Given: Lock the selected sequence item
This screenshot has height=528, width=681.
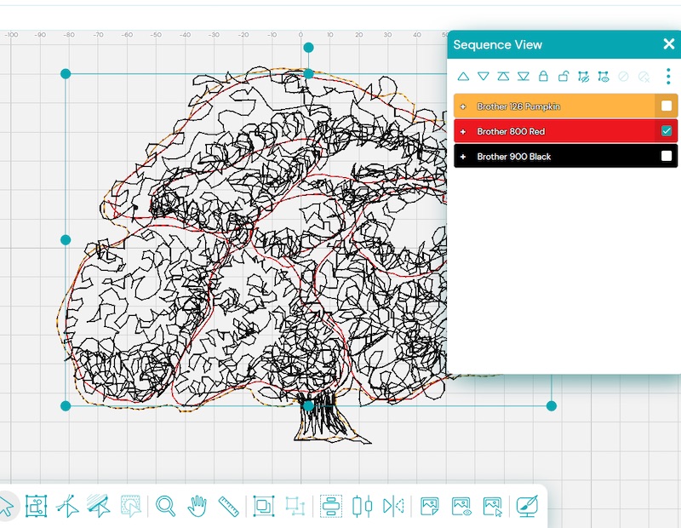Looking at the screenshot, I should coord(543,76).
